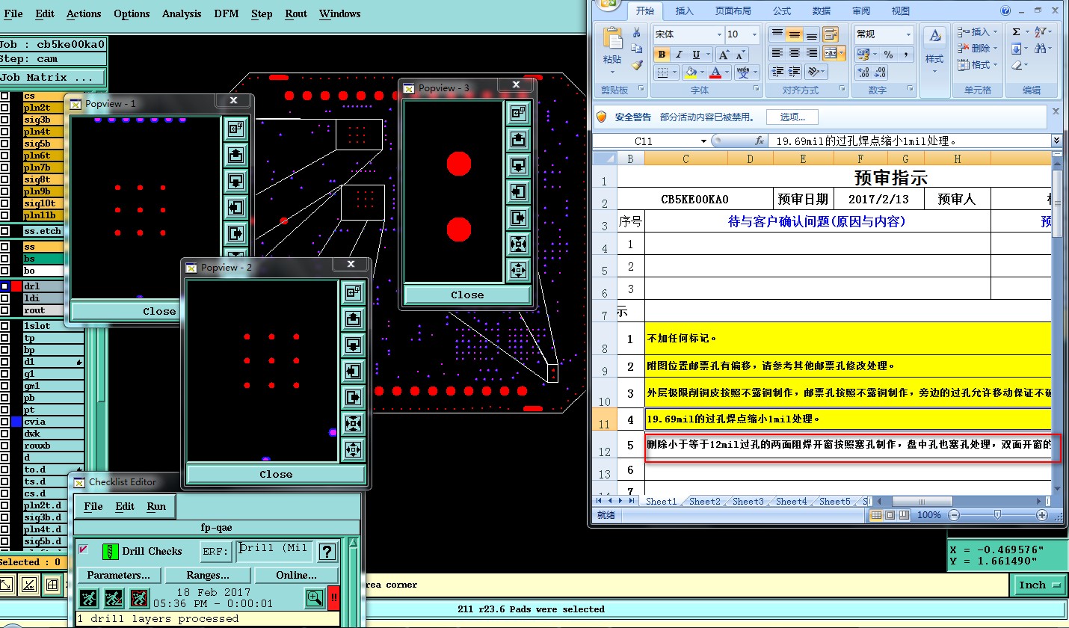
Task: Click the first running-man run icon
Action: coord(89,597)
